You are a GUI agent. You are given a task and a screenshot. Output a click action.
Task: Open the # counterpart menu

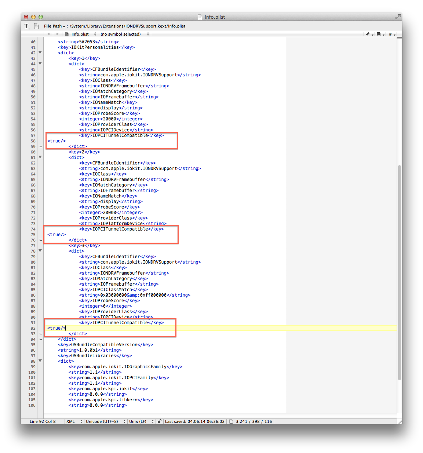click(x=392, y=34)
